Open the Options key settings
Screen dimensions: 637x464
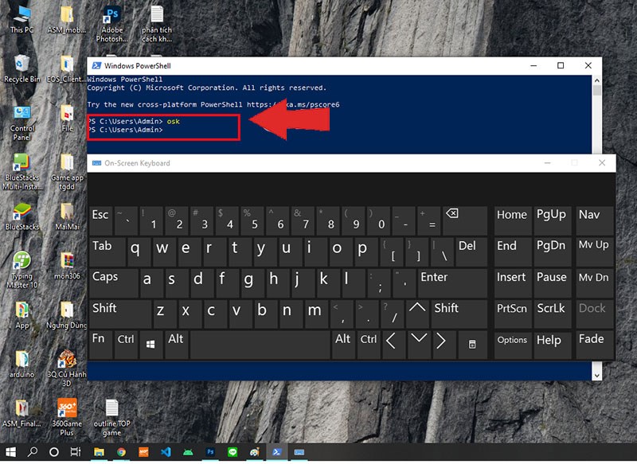(513, 345)
